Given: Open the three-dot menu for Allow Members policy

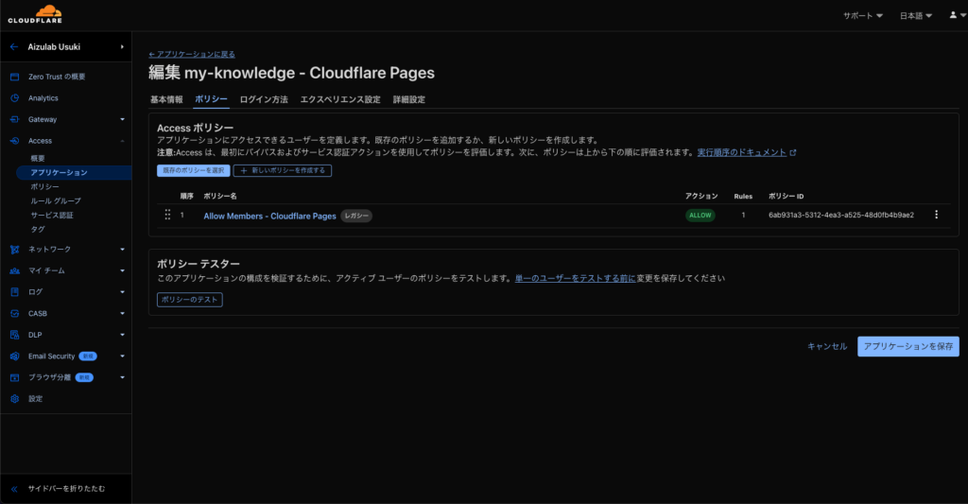Looking at the screenshot, I should (936, 215).
